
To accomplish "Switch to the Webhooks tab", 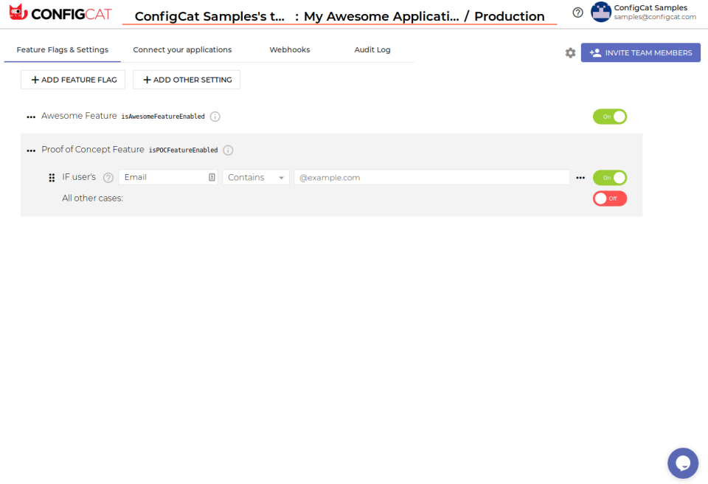I will [289, 49].
